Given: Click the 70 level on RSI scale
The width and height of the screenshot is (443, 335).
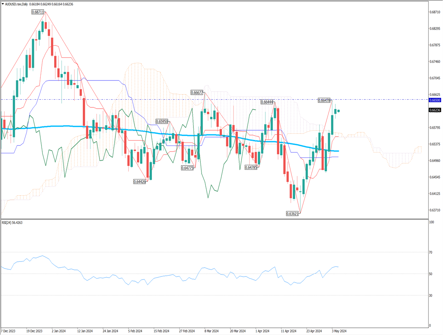Looking at the screenshot, I should click(x=431, y=252).
